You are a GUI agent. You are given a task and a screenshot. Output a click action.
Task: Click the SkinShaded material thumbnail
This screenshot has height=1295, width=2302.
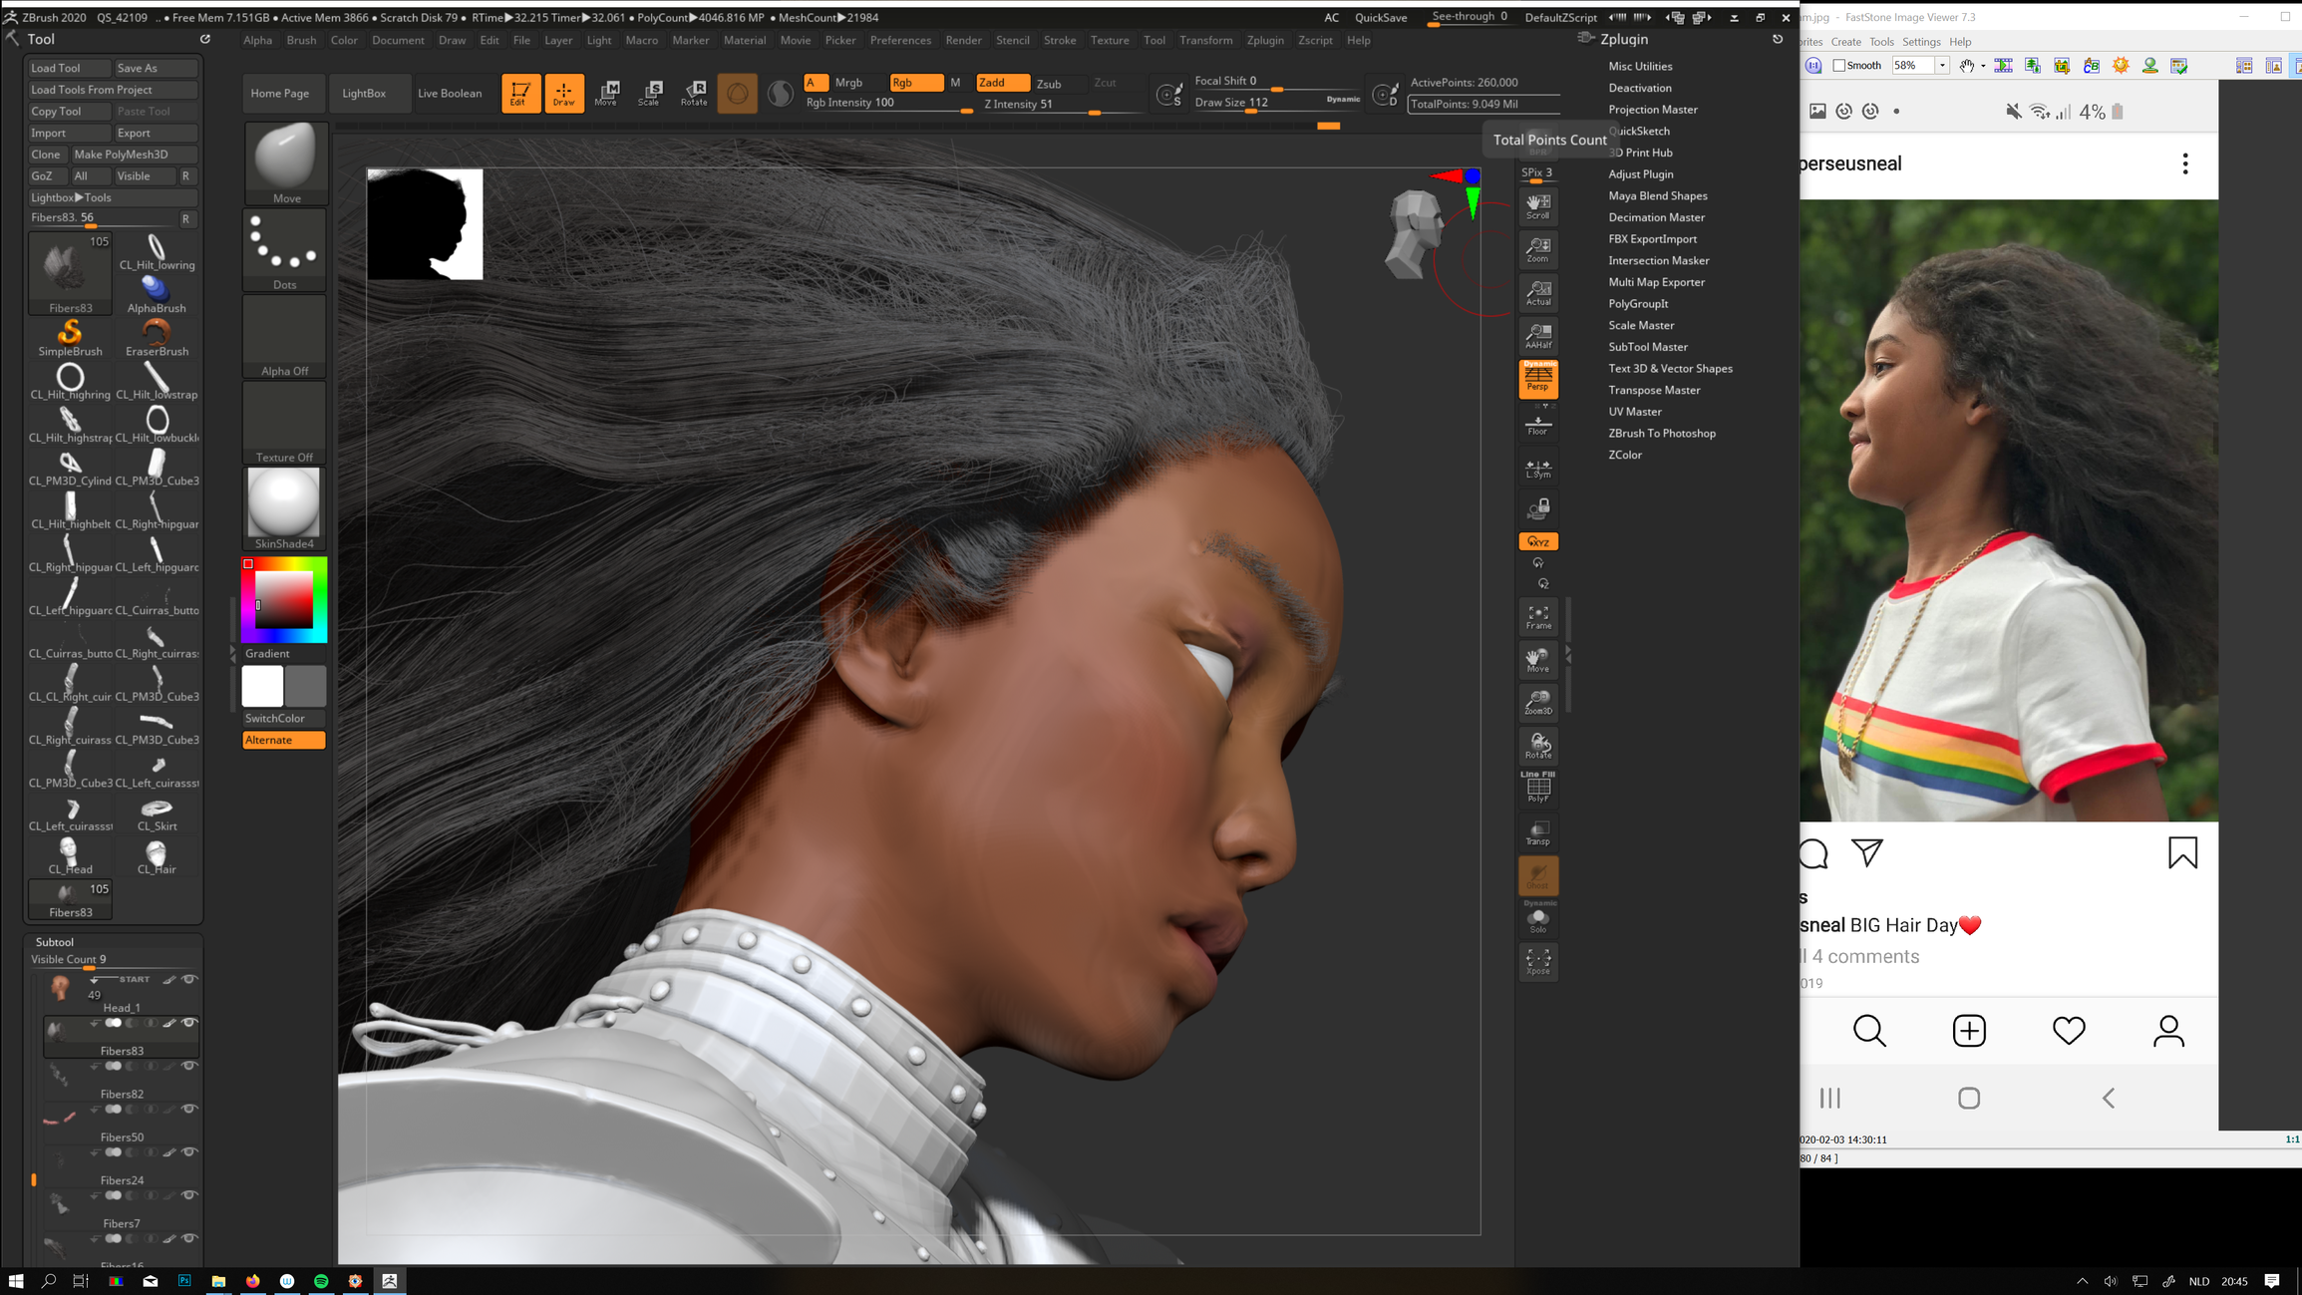(283, 501)
